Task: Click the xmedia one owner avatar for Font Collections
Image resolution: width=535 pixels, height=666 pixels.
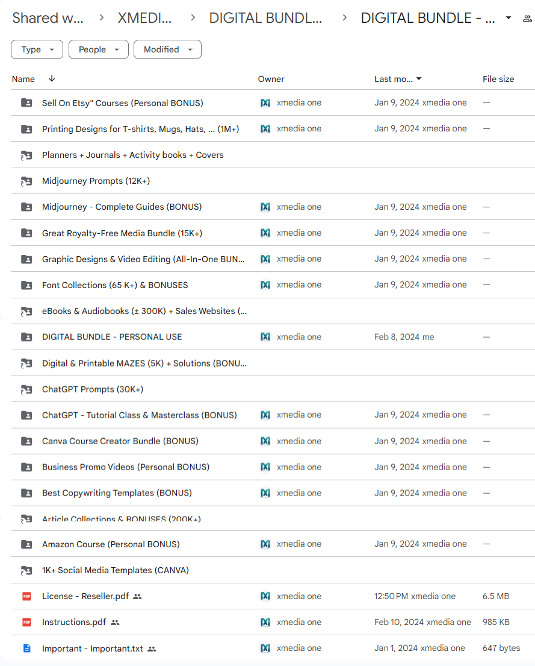Action: coord(265,284)
